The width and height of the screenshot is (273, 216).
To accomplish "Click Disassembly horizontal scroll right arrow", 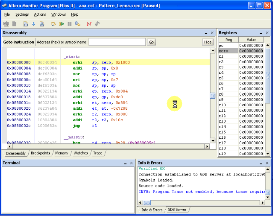I will click(207, 146).
